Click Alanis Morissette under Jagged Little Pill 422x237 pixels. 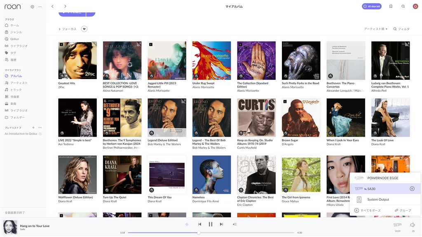159,91
